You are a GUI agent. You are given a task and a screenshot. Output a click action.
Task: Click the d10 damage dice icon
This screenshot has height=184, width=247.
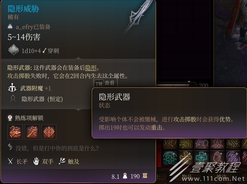coord(14,50)
